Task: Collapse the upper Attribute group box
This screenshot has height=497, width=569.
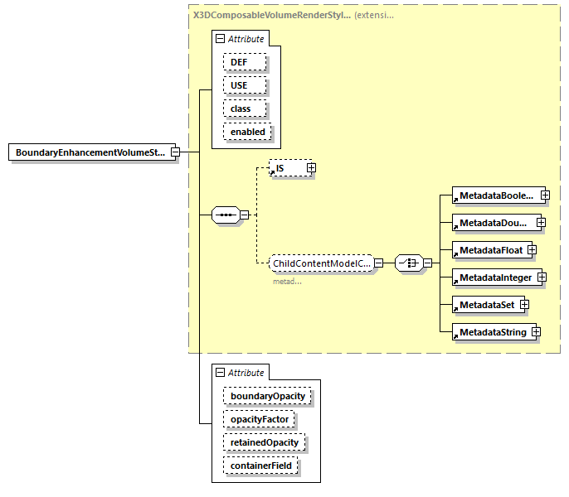Action: coord(220,39)
